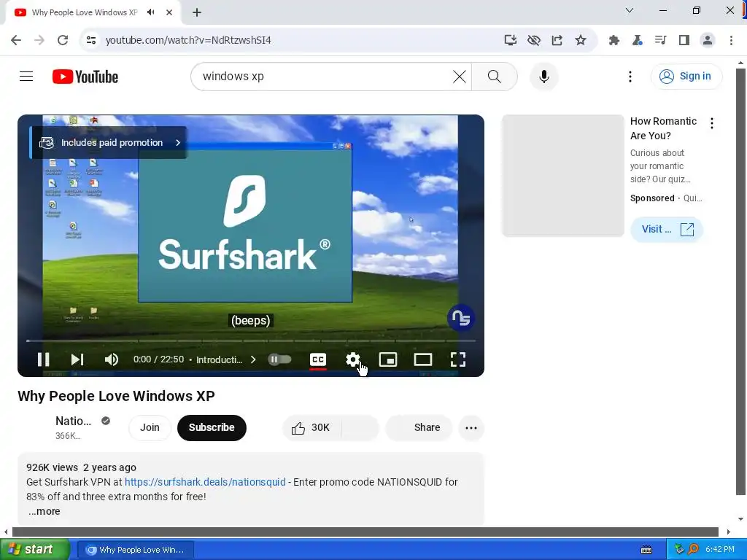Bookmark this page with star icon
The height and width of the screenshot is (560, 747).
[x=580, y=40]
